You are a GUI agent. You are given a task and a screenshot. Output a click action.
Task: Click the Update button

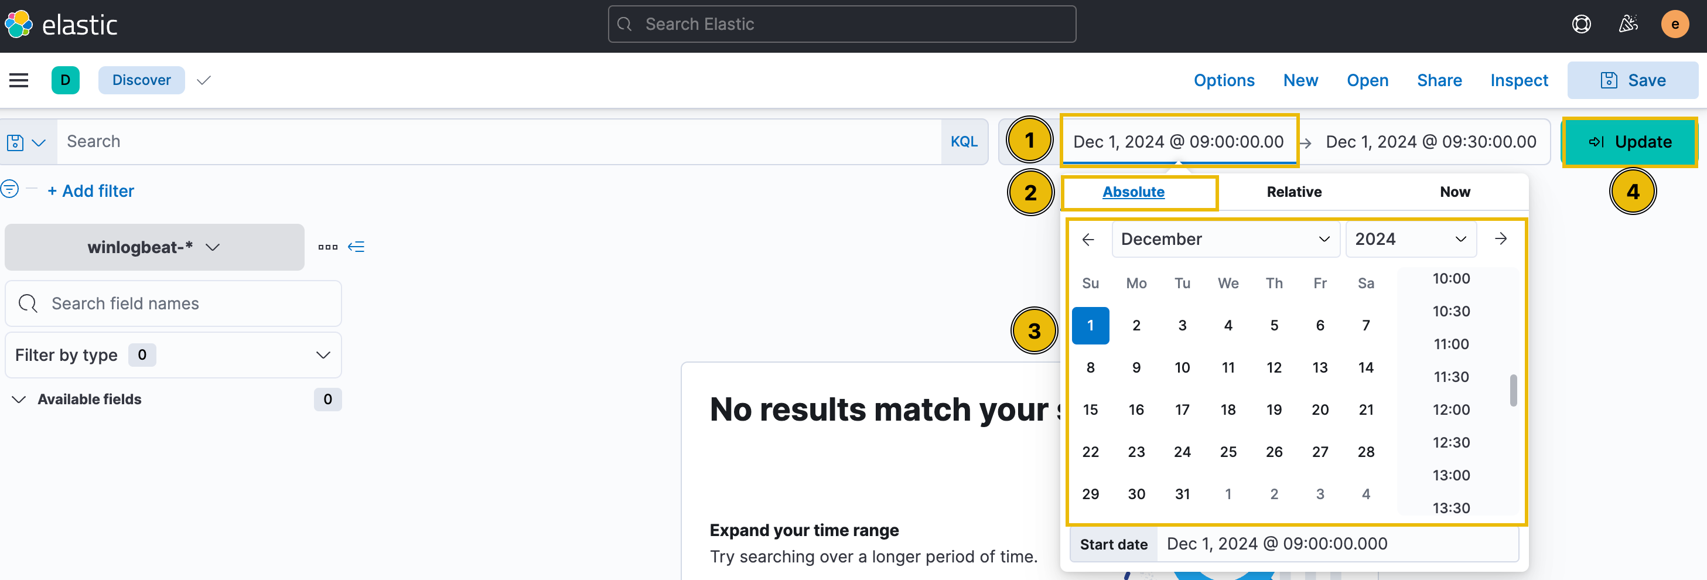(1630, 142)
